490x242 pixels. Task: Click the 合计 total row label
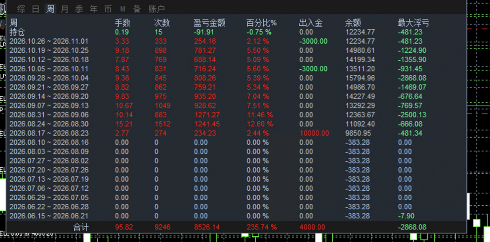(x=80, y=227)
